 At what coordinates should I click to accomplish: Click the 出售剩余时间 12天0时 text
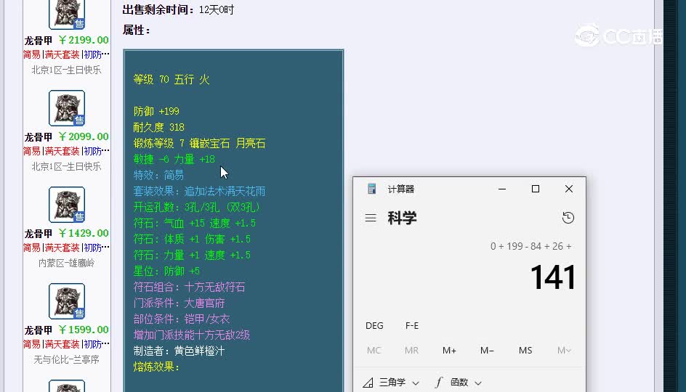[x=179, y=9]
